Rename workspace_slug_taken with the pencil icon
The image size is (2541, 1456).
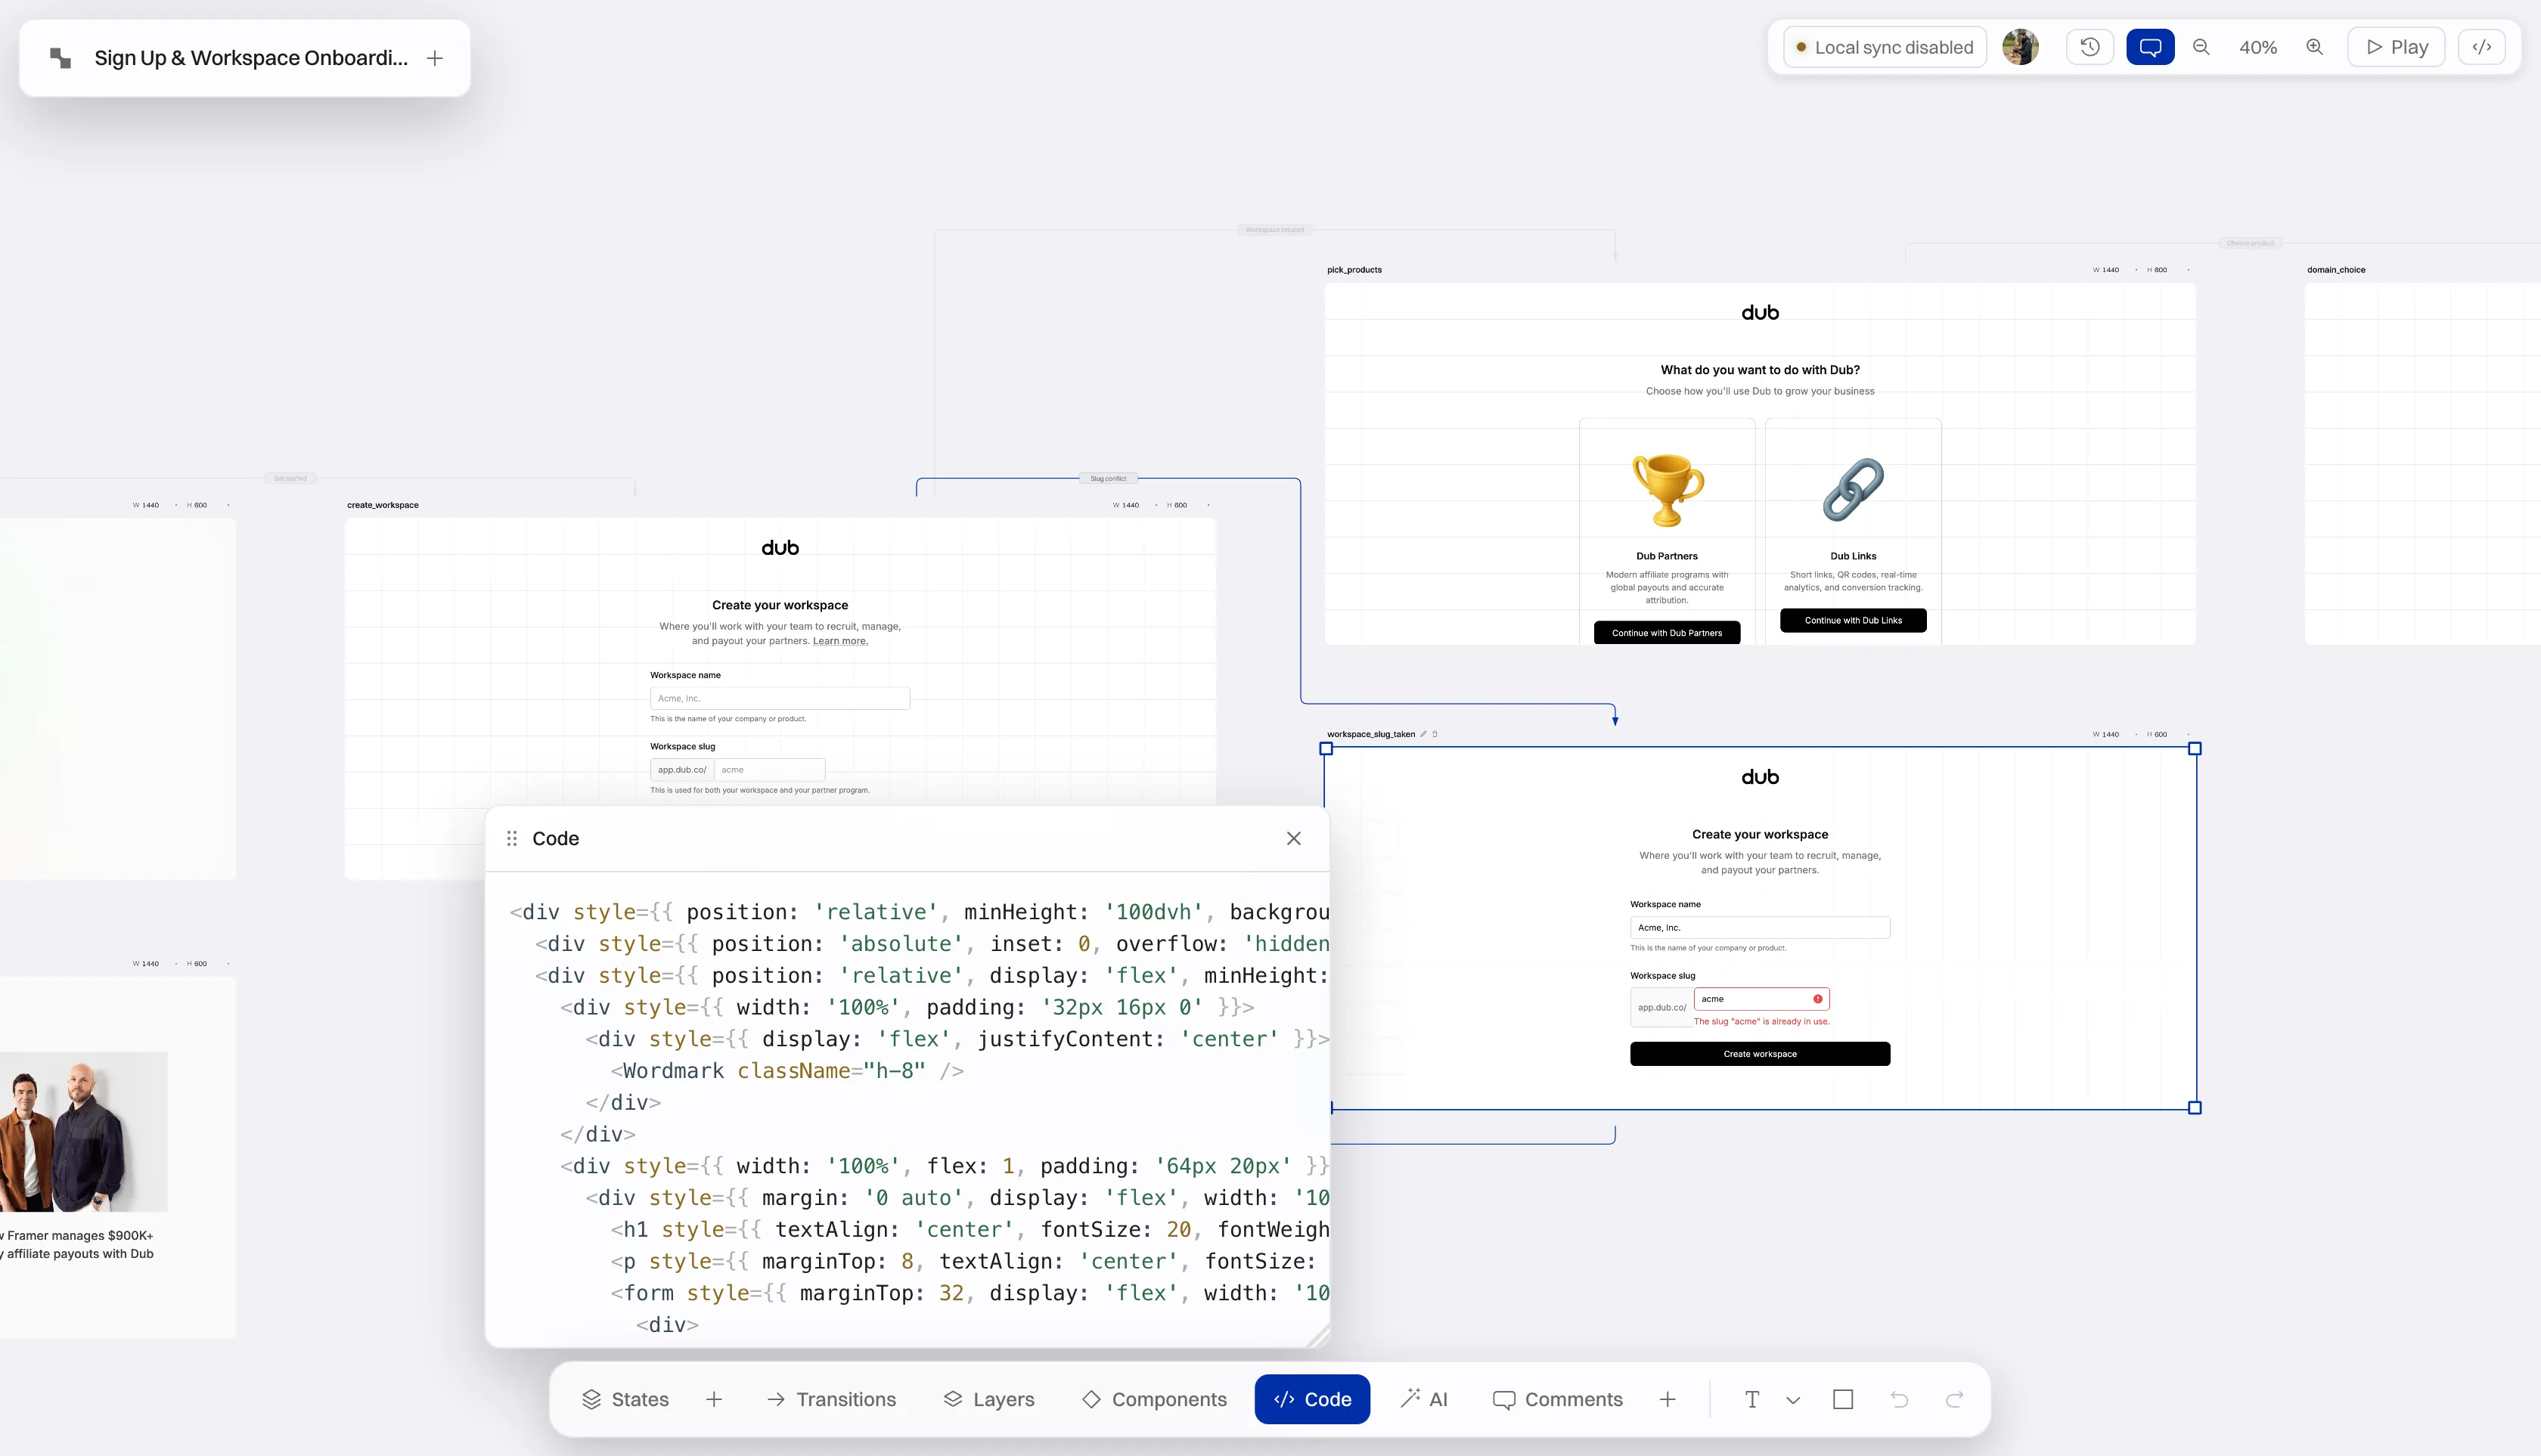1423,734
